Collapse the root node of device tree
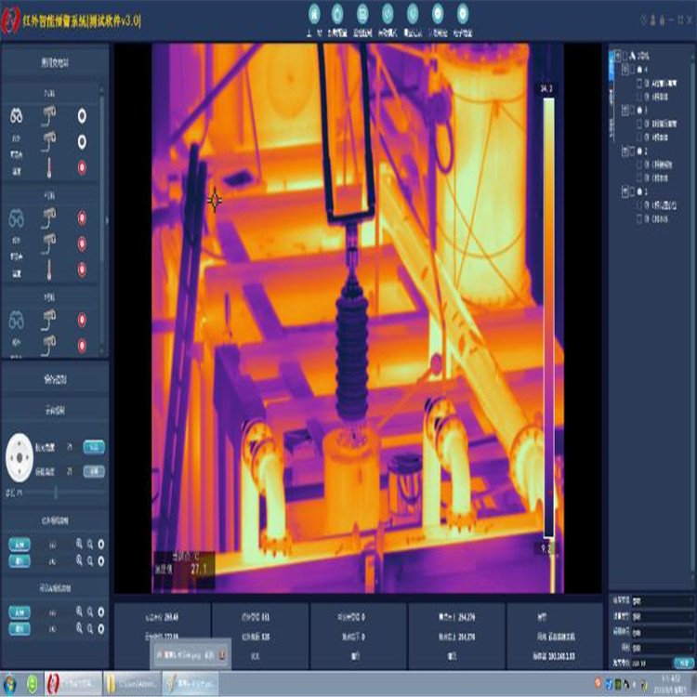 (x=616, y=55)
